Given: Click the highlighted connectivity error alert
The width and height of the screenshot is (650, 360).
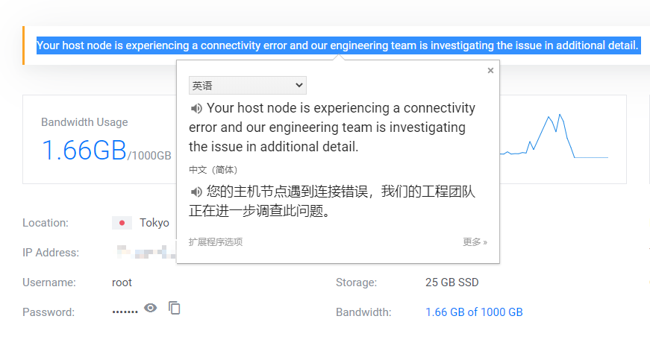Looking at the screenshot, I should [x=337, y=45].
